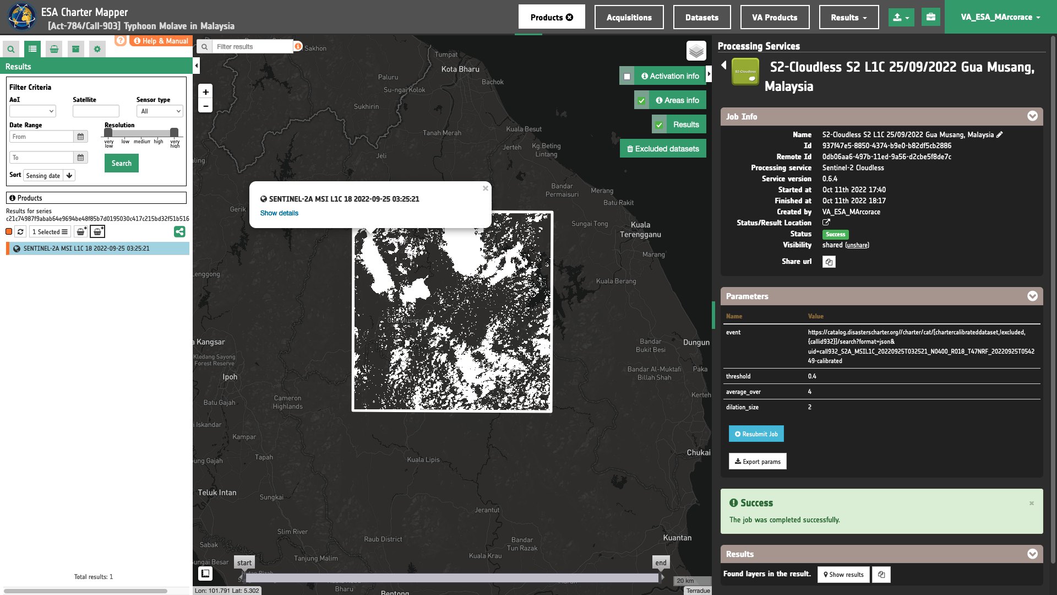Click Show details in the map popup
The width and height of the screenshot is (1057, 595).
[x=279, y=213]
